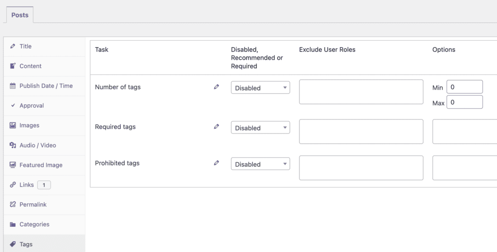
Task: Switch to the Posts tab
Action: click(x=20, y=15)
